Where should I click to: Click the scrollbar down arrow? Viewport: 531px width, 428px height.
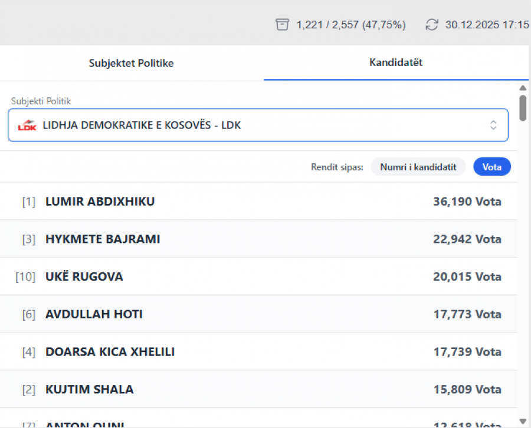click(523, 422)
